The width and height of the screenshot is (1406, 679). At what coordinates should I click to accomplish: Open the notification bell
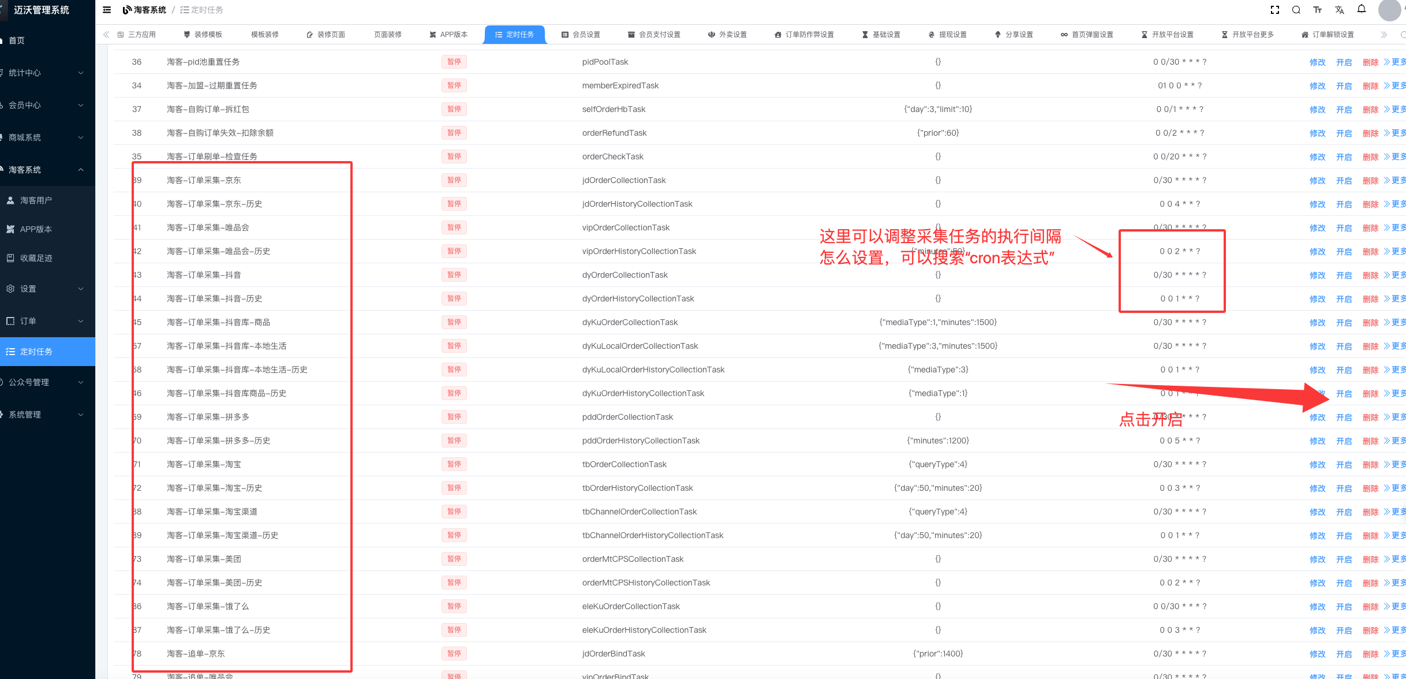1362,9
